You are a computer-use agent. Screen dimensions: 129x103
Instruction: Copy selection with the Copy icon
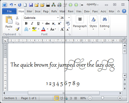(17, 23)
